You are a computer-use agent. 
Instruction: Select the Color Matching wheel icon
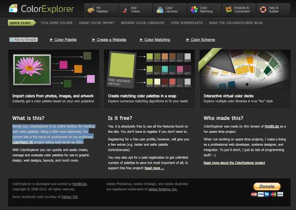pos(194,9)
